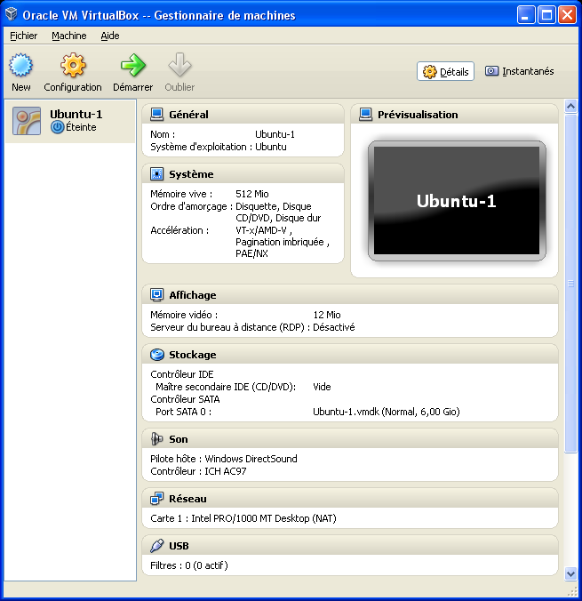The width and height of the screenshot is (582, 601).
Task: Click the scrollbar up arrow in details pane
Action: tap(570, 106)
